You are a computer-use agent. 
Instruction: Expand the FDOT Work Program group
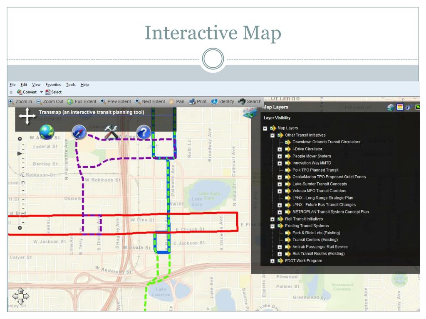pos(272,261)
